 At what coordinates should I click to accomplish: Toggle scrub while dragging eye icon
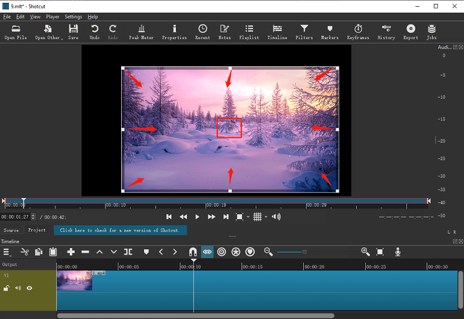(207, 252)
